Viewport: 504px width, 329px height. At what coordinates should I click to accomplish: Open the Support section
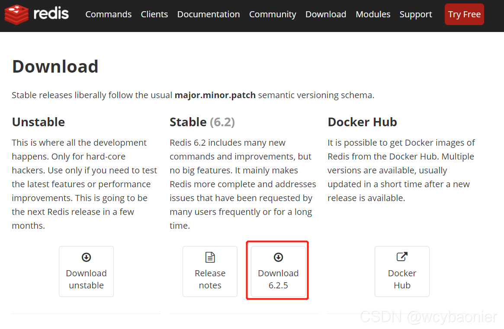tap(415, 14)
